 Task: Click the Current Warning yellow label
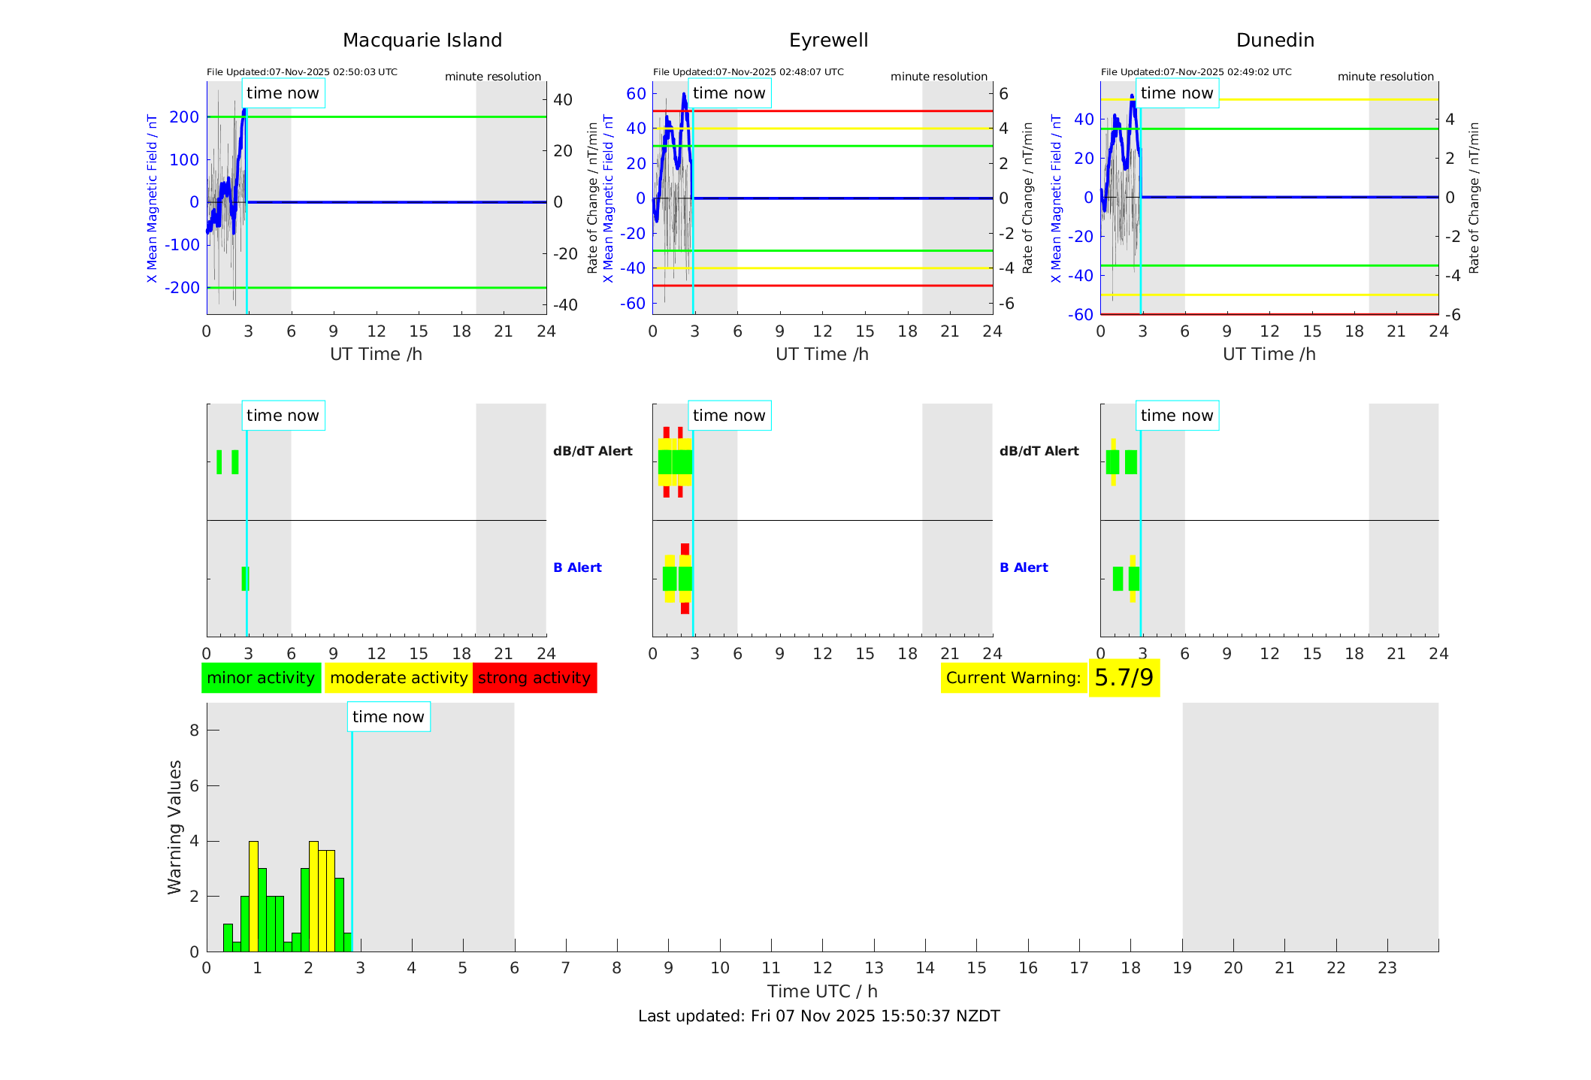pos(1013,678)
